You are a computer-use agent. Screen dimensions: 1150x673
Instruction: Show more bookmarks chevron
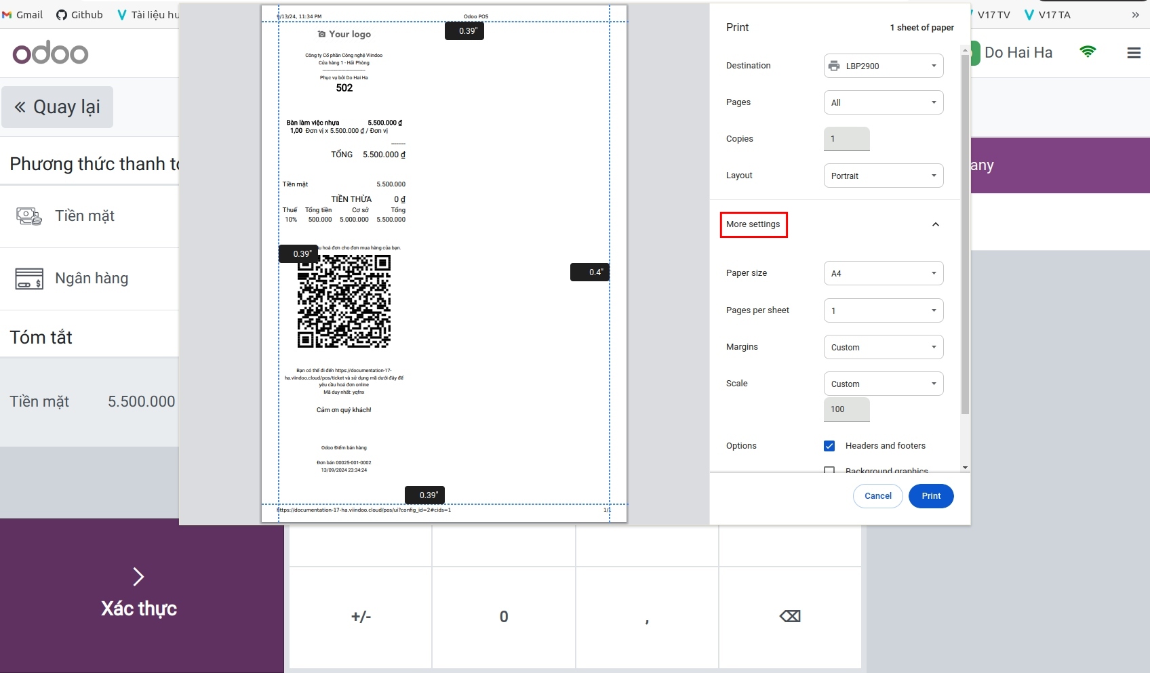(1136, 14)
